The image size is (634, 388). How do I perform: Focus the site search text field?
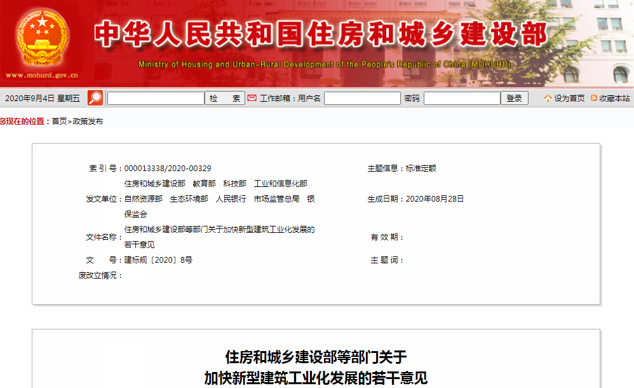[156, 99]
